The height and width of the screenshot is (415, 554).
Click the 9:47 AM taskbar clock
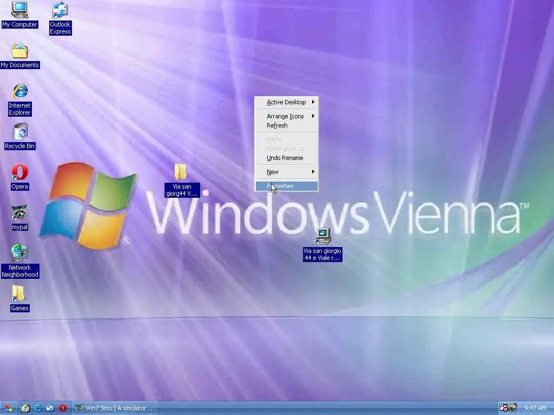[x=535, y=408]
